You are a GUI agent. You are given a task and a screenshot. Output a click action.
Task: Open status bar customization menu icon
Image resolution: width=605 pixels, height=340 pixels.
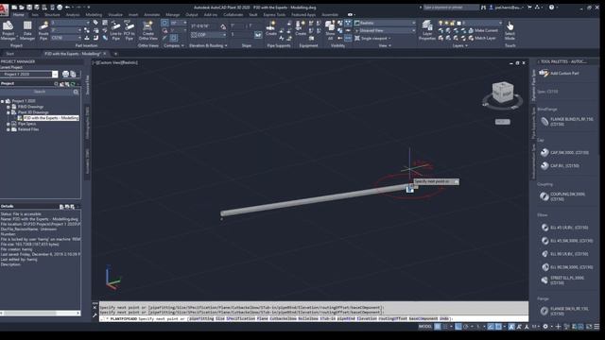coord(596,327)
